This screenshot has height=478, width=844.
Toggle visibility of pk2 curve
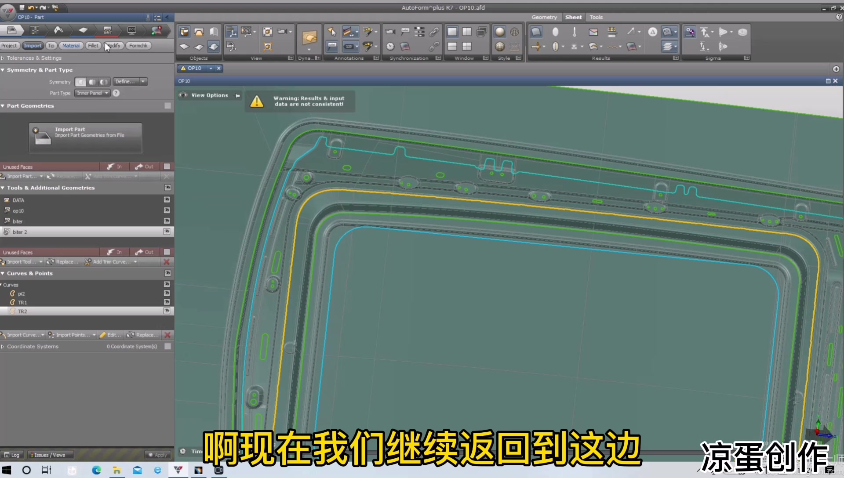coord(167,293)
